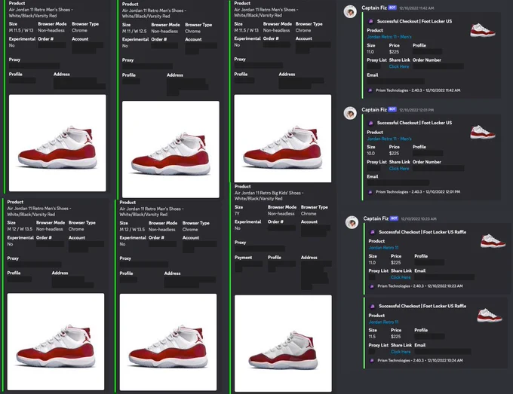Viewport: 513px width, 394px height.
Task: Select size value '7Y'
Action: (x=237, y=214)
